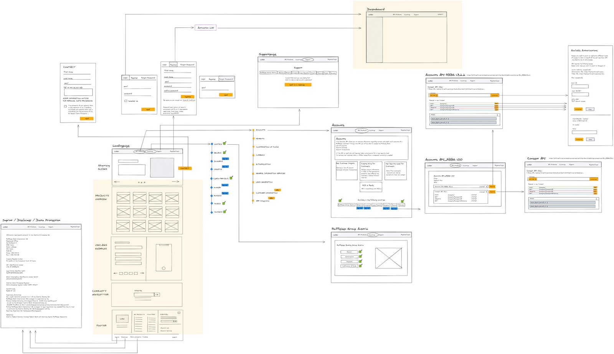Open the v3.1.1_Berlin version dropdown
614x354 pixels.
pos(448,119)
